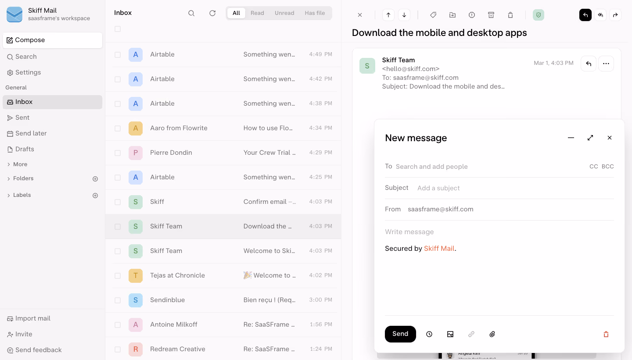632x360 pixels.
Task: Expand the Folders section
Action: 20,178
